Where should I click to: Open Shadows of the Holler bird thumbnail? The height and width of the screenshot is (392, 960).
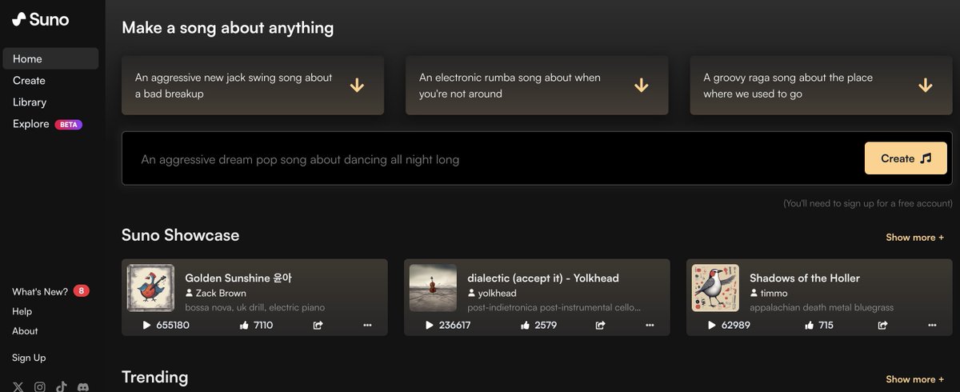715,288
